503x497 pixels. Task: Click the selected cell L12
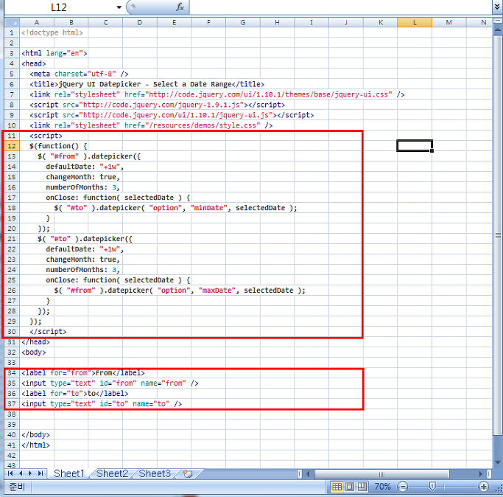pos(415,146)
